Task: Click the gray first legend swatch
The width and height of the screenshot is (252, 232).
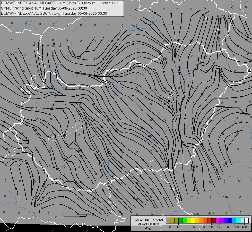Action: tap(168, 220)
